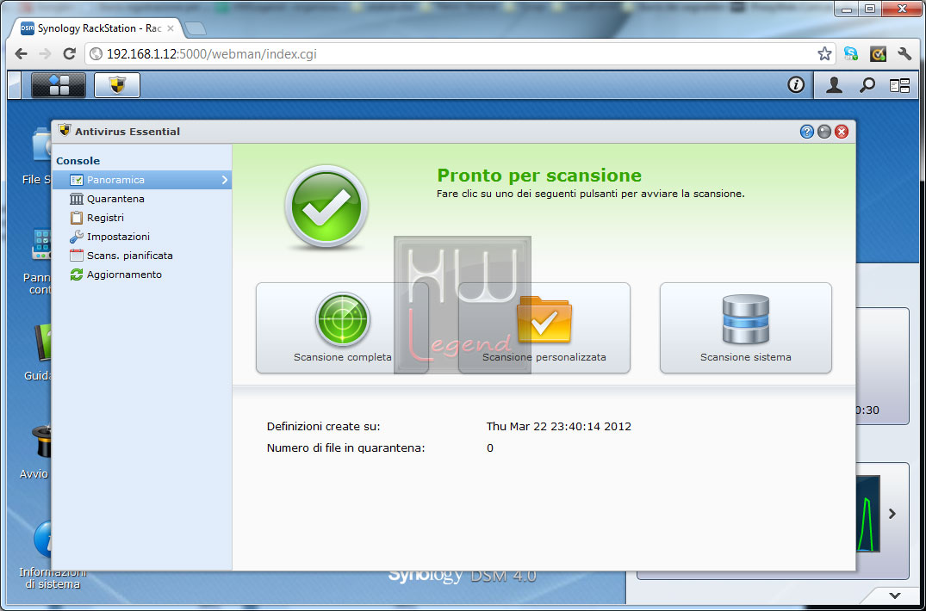This screenshot has height=611, width=926.
Task: Open the DSM information icon
Action: point(795,85)
